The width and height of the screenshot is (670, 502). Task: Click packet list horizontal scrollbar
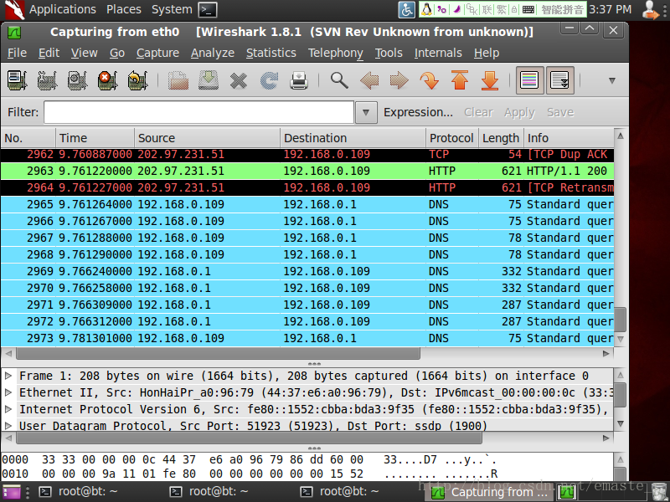(x=218, y=353)
